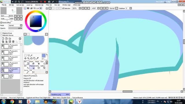Choose the rectangular selection tool
The height and width of the screenshot is (104, 185).
coord(25,55)
